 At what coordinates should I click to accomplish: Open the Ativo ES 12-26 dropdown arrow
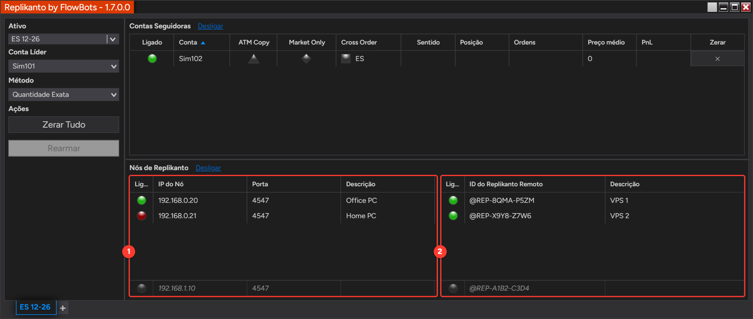click(113, 39)
